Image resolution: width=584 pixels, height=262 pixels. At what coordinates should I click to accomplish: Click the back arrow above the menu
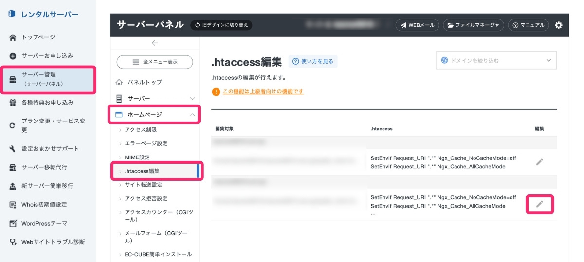click(x=155, y=43)
